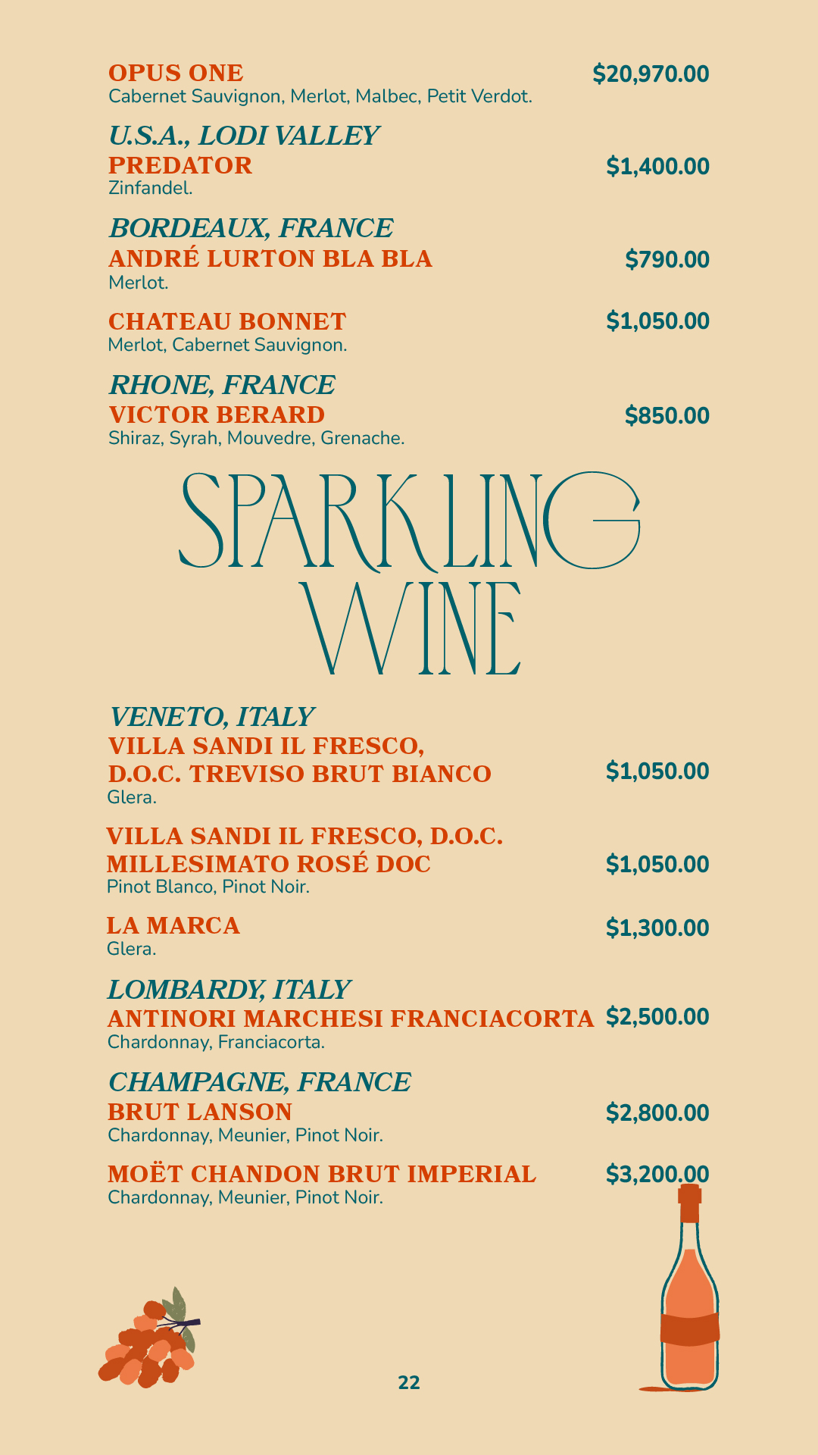Viewport: 818px width, 1455px height.
Task: Click the Sparkling Wine section heading
Action: click(x=409, y=572)
